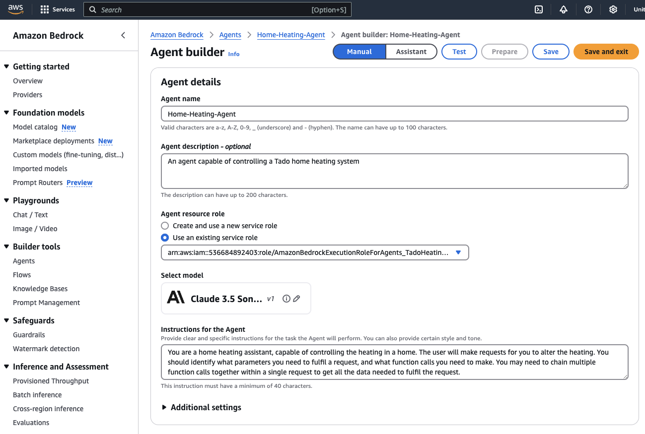Click Save and exit
The width and height of the screenshot is (645, 434).
click(606, 52)
